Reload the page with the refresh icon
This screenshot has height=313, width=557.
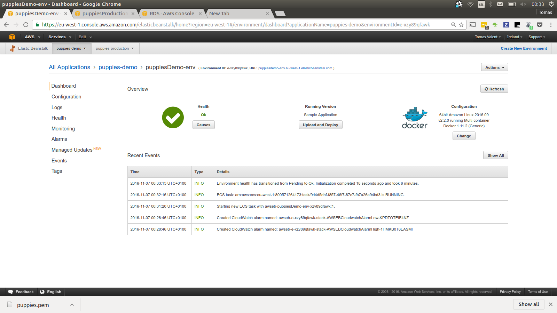tap(26, 25)
